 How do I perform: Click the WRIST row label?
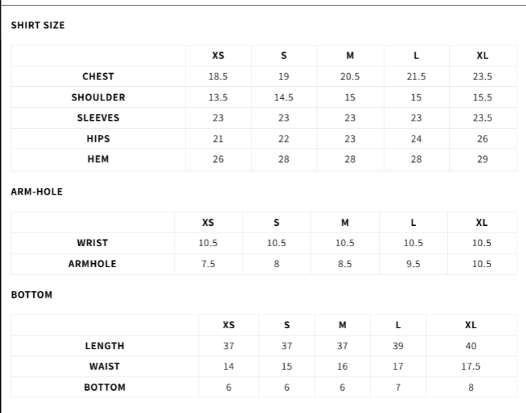[x=92, y=243]
